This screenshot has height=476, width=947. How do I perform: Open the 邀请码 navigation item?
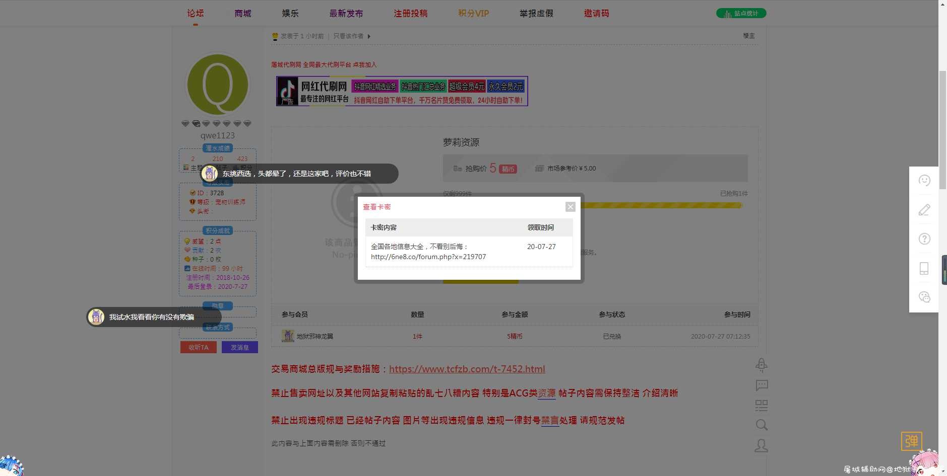[x=596, y=13]
